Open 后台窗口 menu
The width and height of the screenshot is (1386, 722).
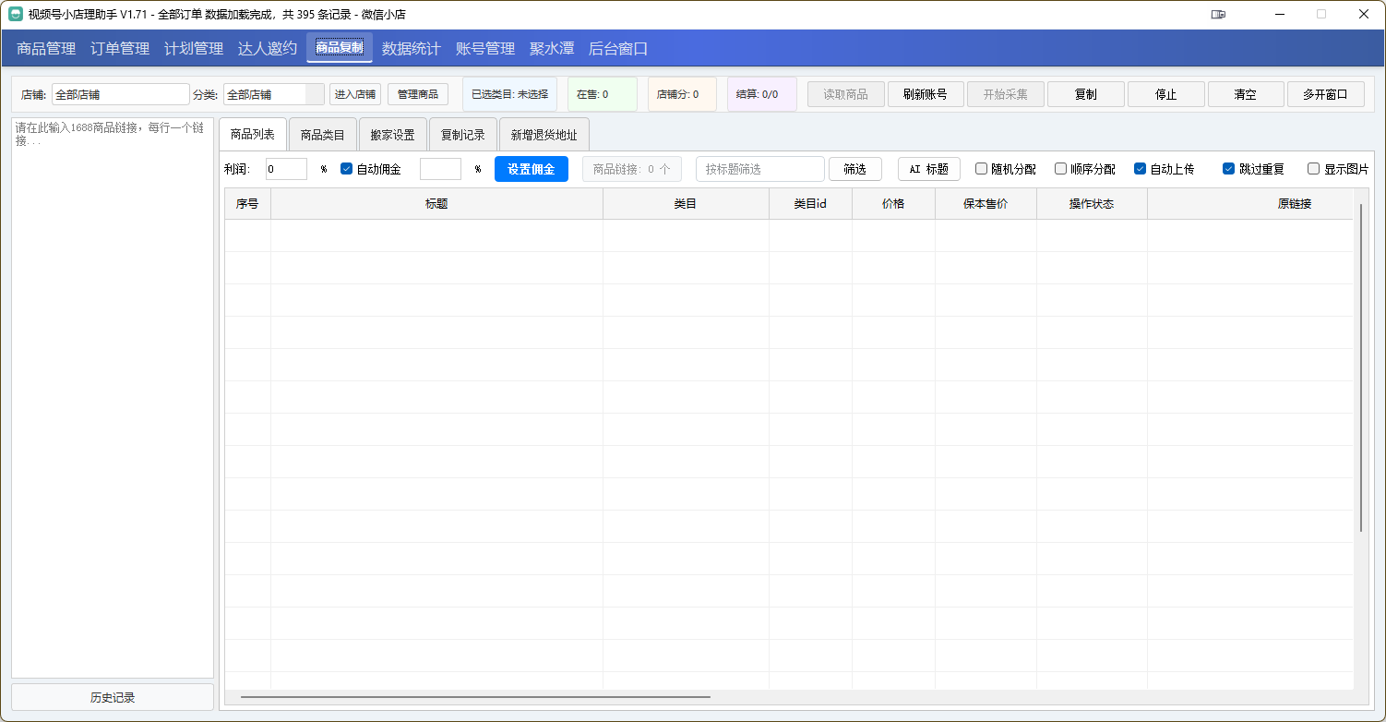(x=618, y=49)
